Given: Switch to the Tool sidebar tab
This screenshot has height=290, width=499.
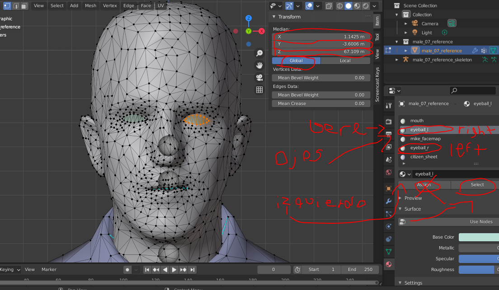Looking at the screenshot, I should 377,37.
